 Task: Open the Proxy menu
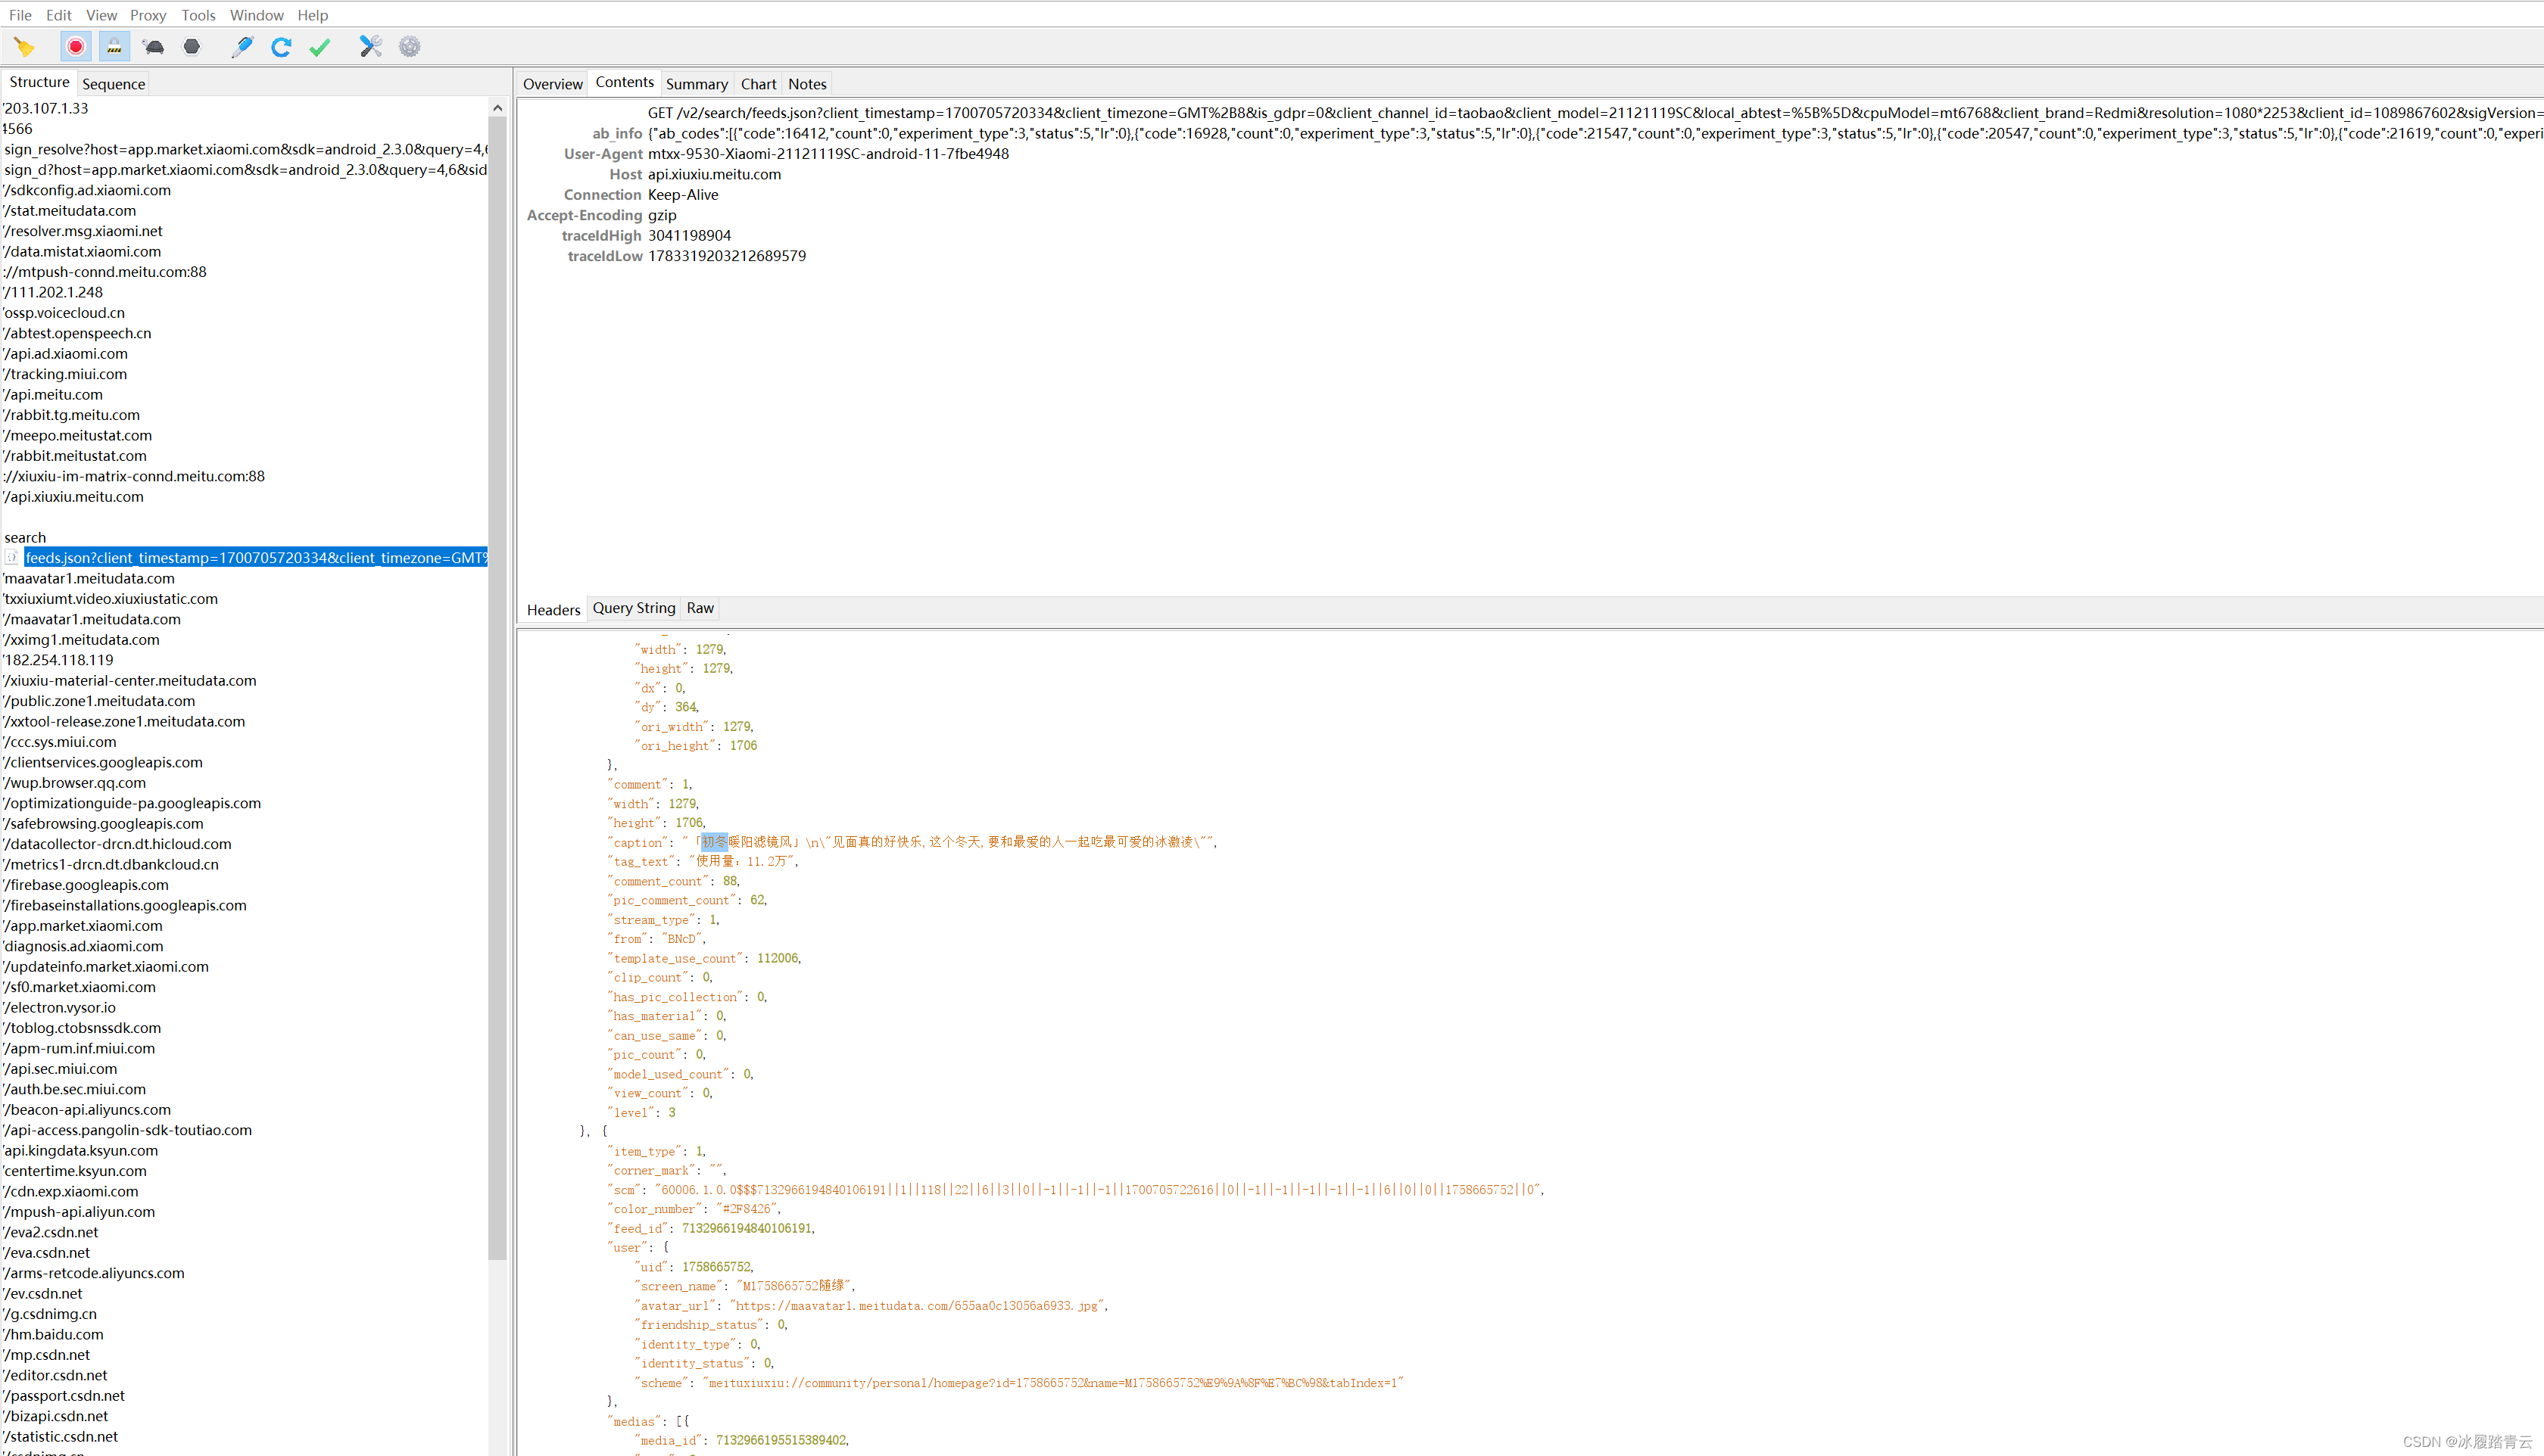(148, 15)
